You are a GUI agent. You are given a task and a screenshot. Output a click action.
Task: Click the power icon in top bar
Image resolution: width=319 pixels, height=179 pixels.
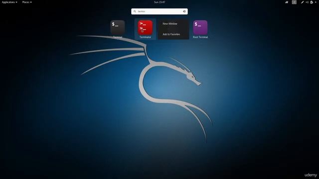tap(312, 2)
